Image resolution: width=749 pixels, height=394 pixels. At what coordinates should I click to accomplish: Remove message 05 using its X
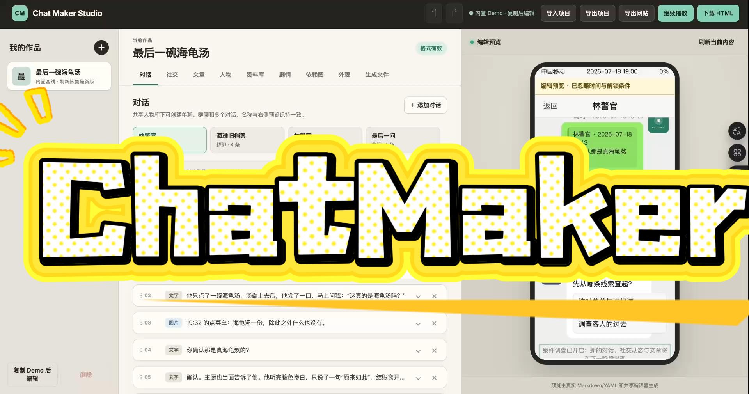point(434,378)
